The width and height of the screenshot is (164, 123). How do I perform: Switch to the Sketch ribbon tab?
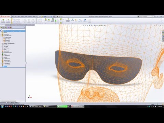click(8, 25)
